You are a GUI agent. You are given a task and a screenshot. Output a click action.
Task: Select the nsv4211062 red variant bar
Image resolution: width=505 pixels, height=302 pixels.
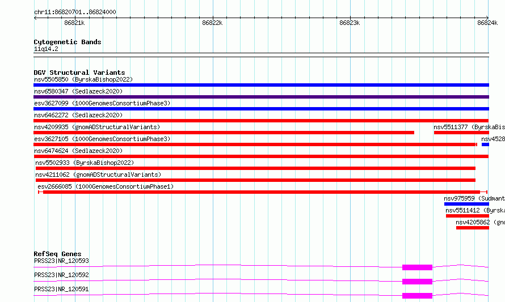coord(255,180)
